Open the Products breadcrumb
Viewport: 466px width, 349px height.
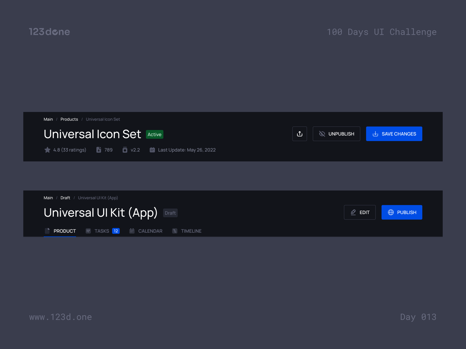[69, 119]
